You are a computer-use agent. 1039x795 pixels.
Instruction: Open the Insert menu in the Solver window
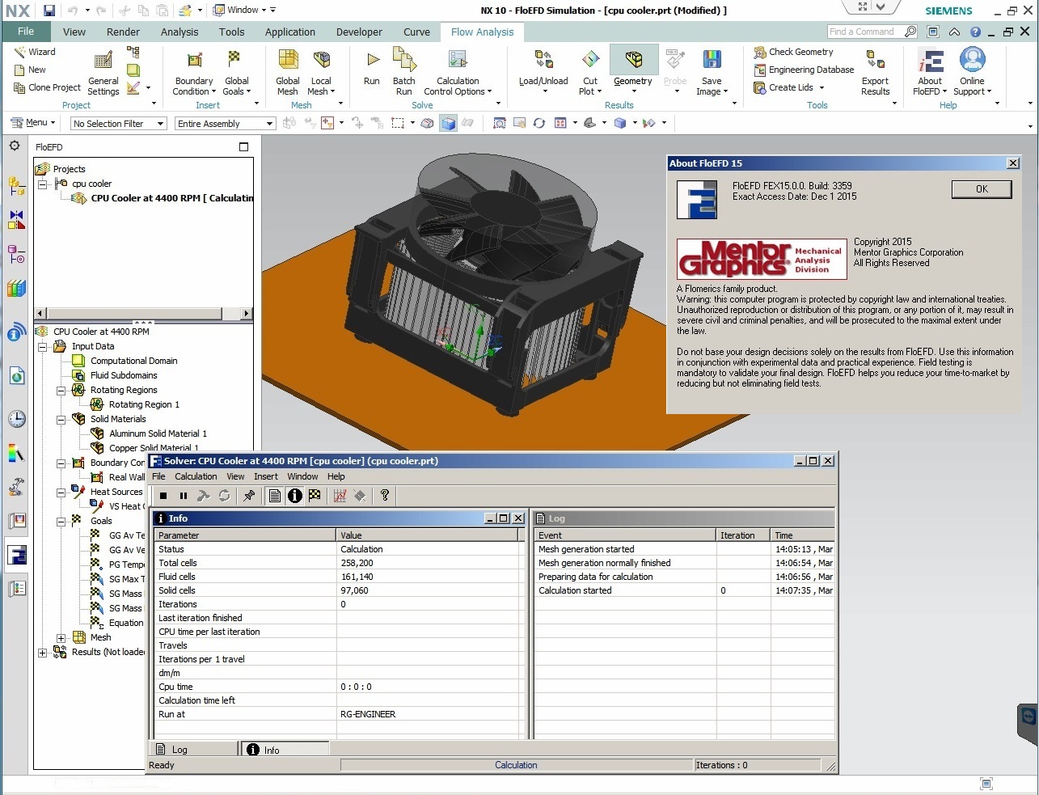[x=265, y=476]
